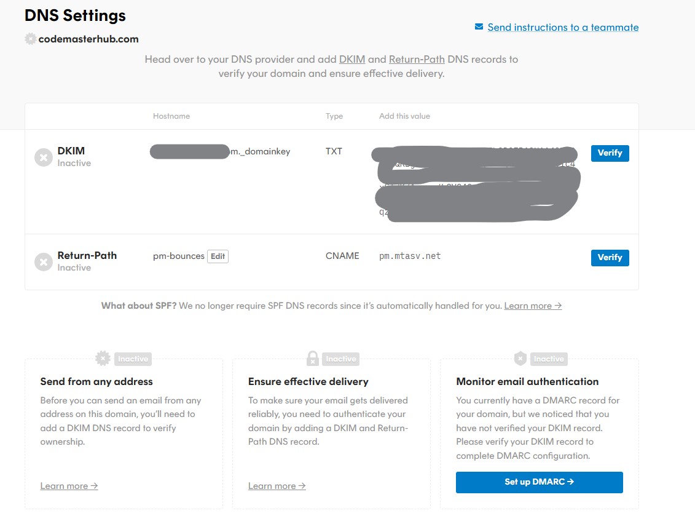695x524 pixels.
Task: Verify the Return-Path record
Action: 610,258
